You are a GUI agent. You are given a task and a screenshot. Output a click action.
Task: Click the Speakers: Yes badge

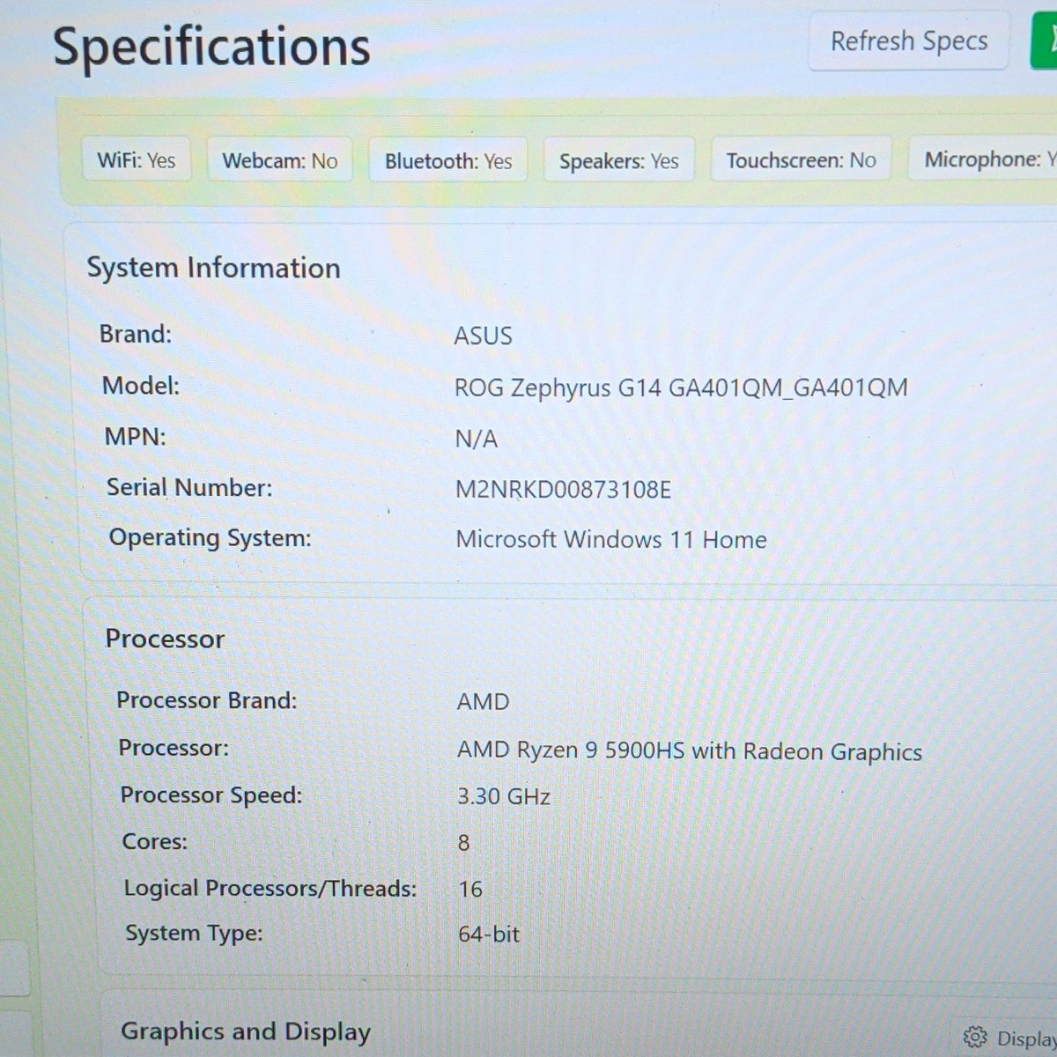[x=619, y=161]
